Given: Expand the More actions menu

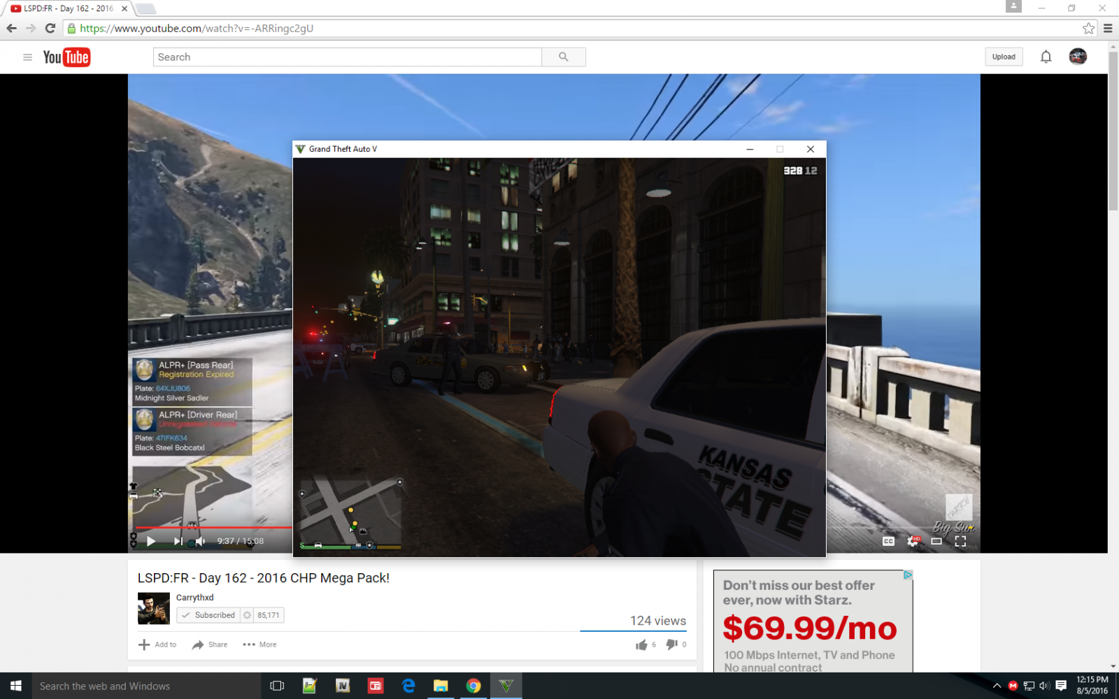Looking at the screenshot, I should 259,644.
